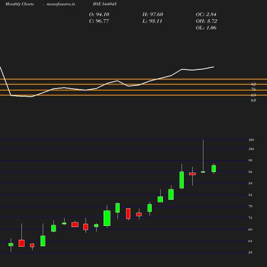
Task: Click the 'Monthly Charts' title text
Action: [x=20, y=4]
